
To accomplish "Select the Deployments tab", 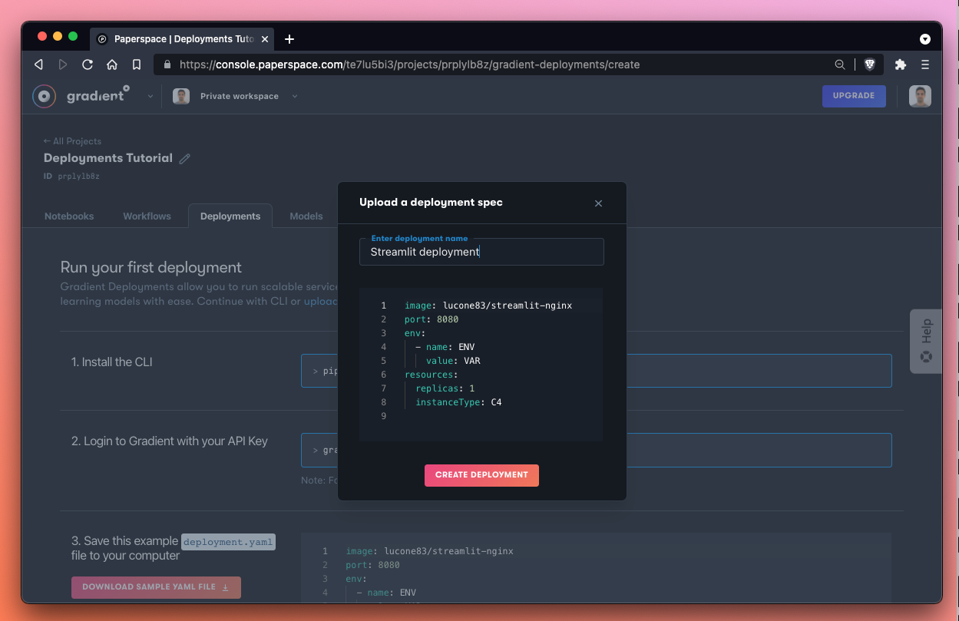I will tap(230, 216).
